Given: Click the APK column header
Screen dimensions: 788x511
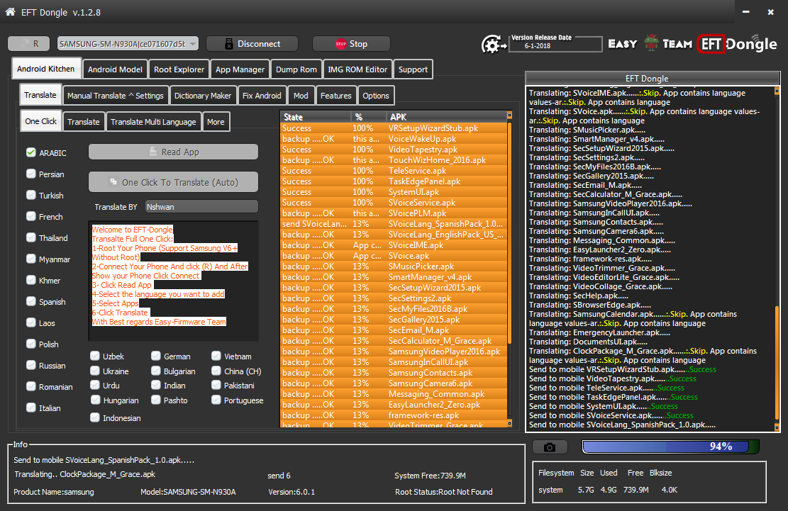Looking at the screenshot, I should (x=446, y=117).
